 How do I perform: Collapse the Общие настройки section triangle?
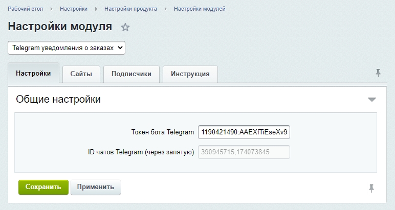[372, 99]
